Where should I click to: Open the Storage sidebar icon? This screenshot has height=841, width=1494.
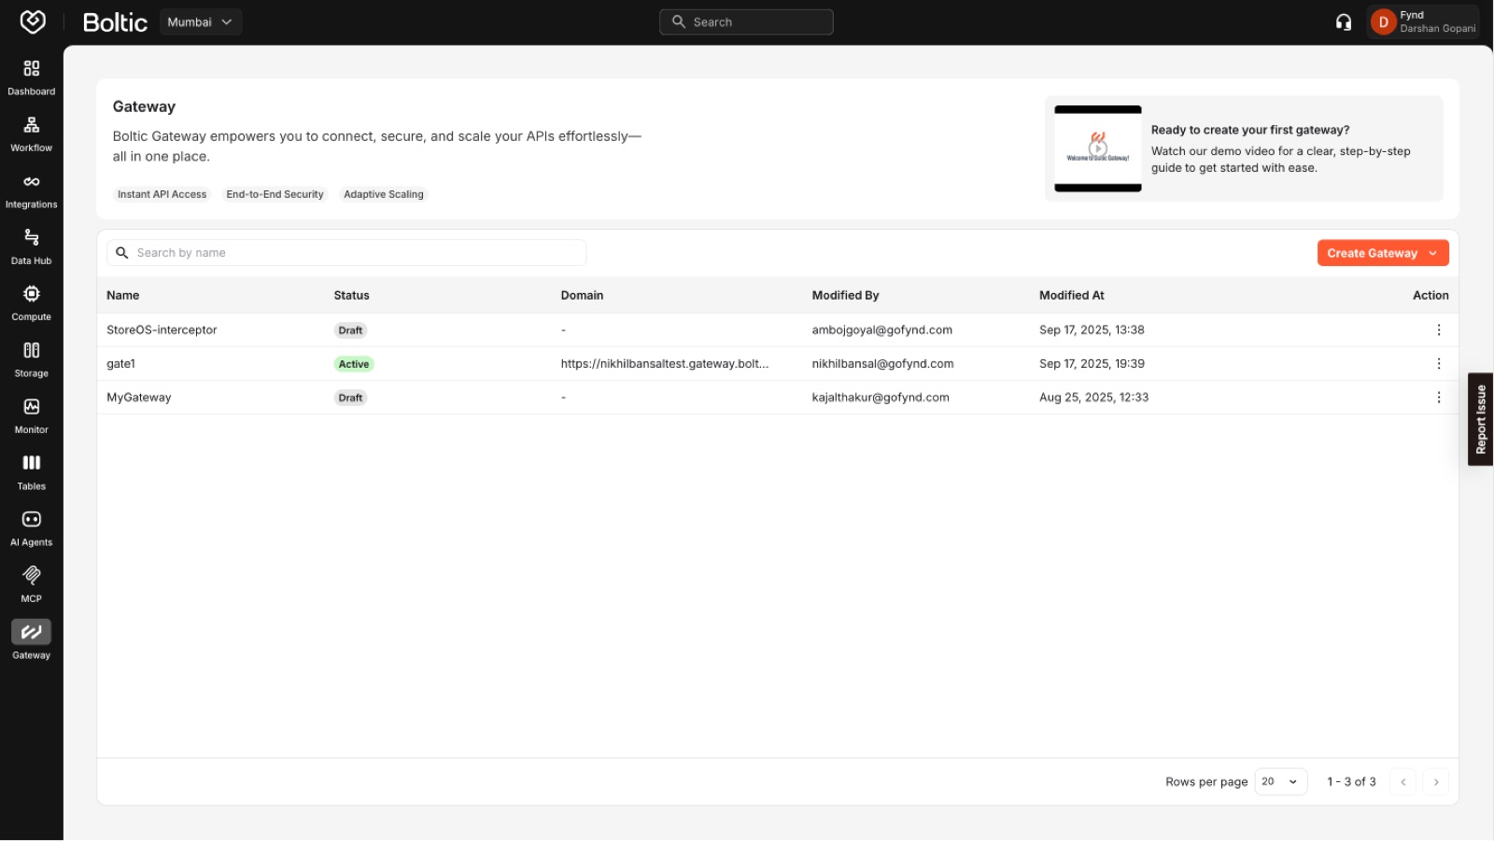tap(32, 350)
